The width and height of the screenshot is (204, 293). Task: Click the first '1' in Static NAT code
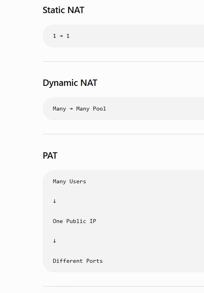coord(54,36)
